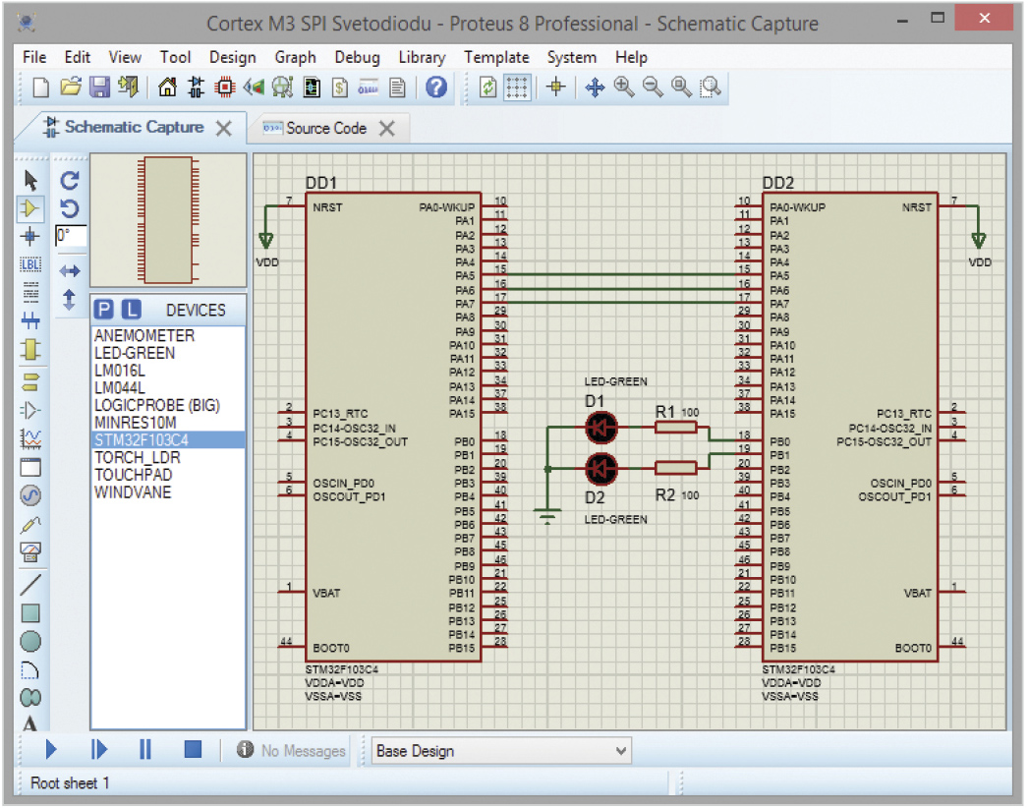Select ANEMOMETER in the devices list
Viewport: 1028px width, 808px height.
(168, 335)
